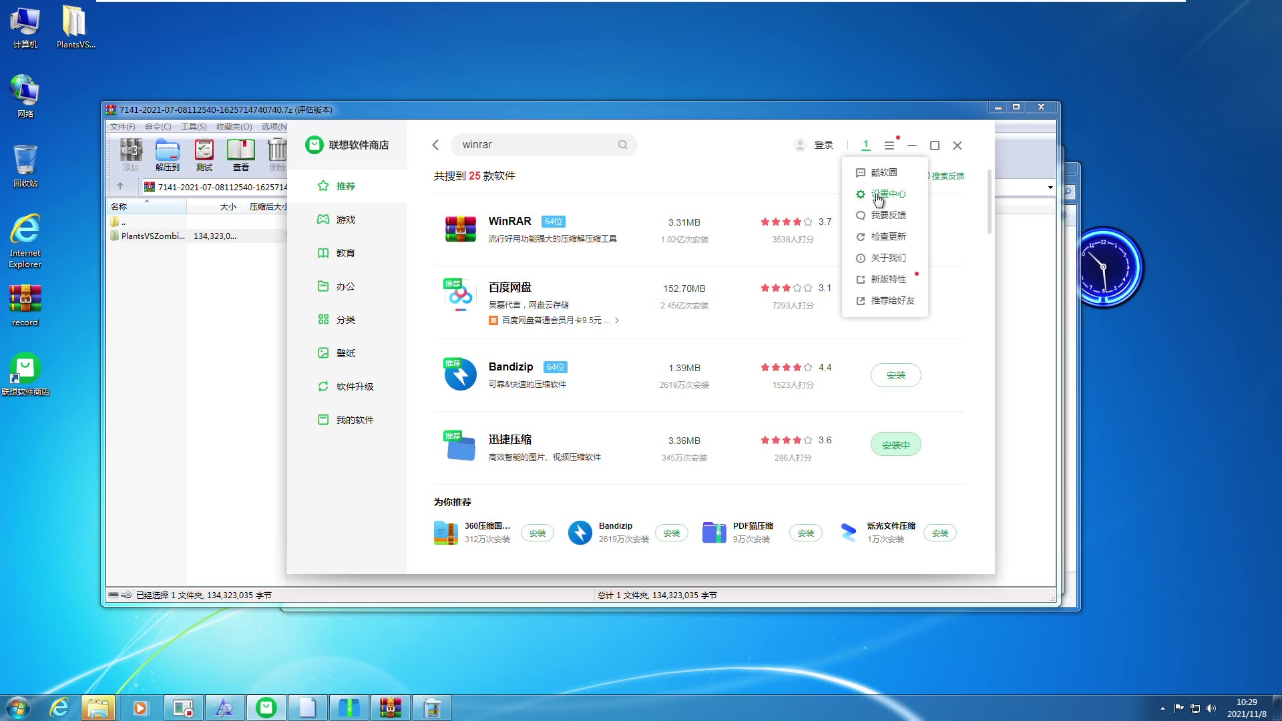Click the 百度网盘 app icon
This screenshot has width=1282, height=721.
click(461, 295)
